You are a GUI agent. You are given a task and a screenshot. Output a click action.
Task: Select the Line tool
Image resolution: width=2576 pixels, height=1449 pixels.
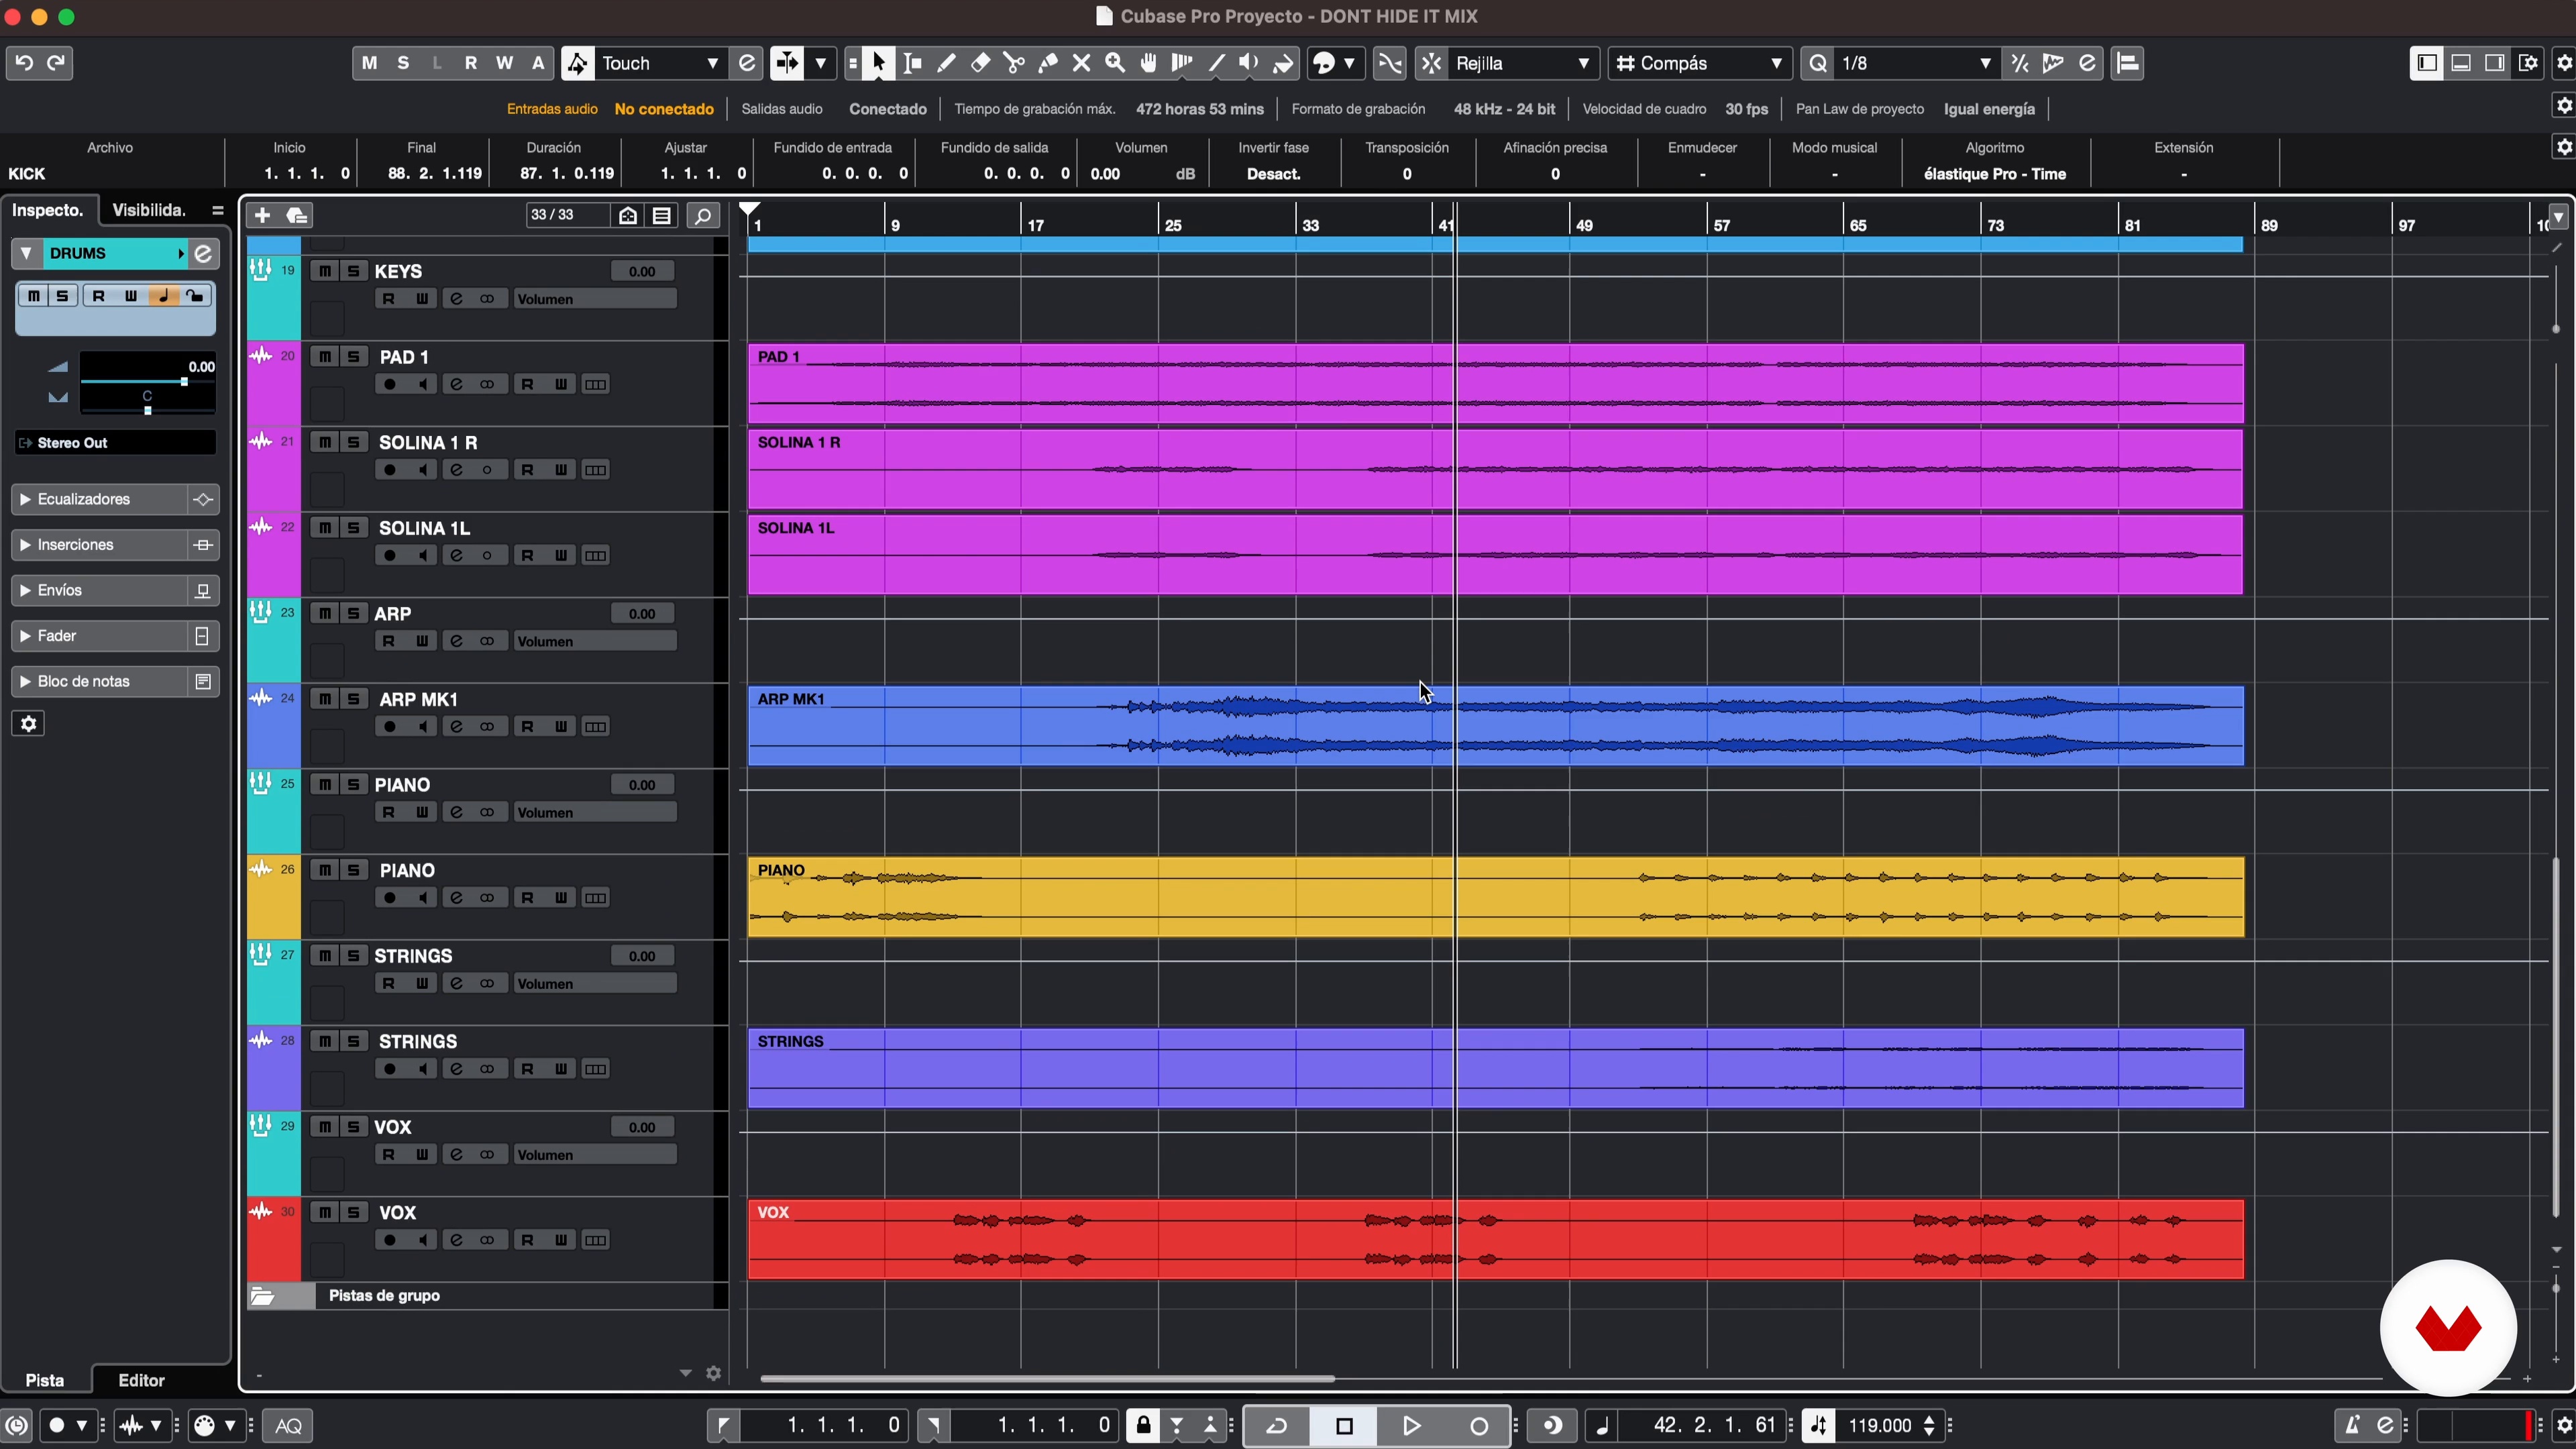(x=1216, y=63)
